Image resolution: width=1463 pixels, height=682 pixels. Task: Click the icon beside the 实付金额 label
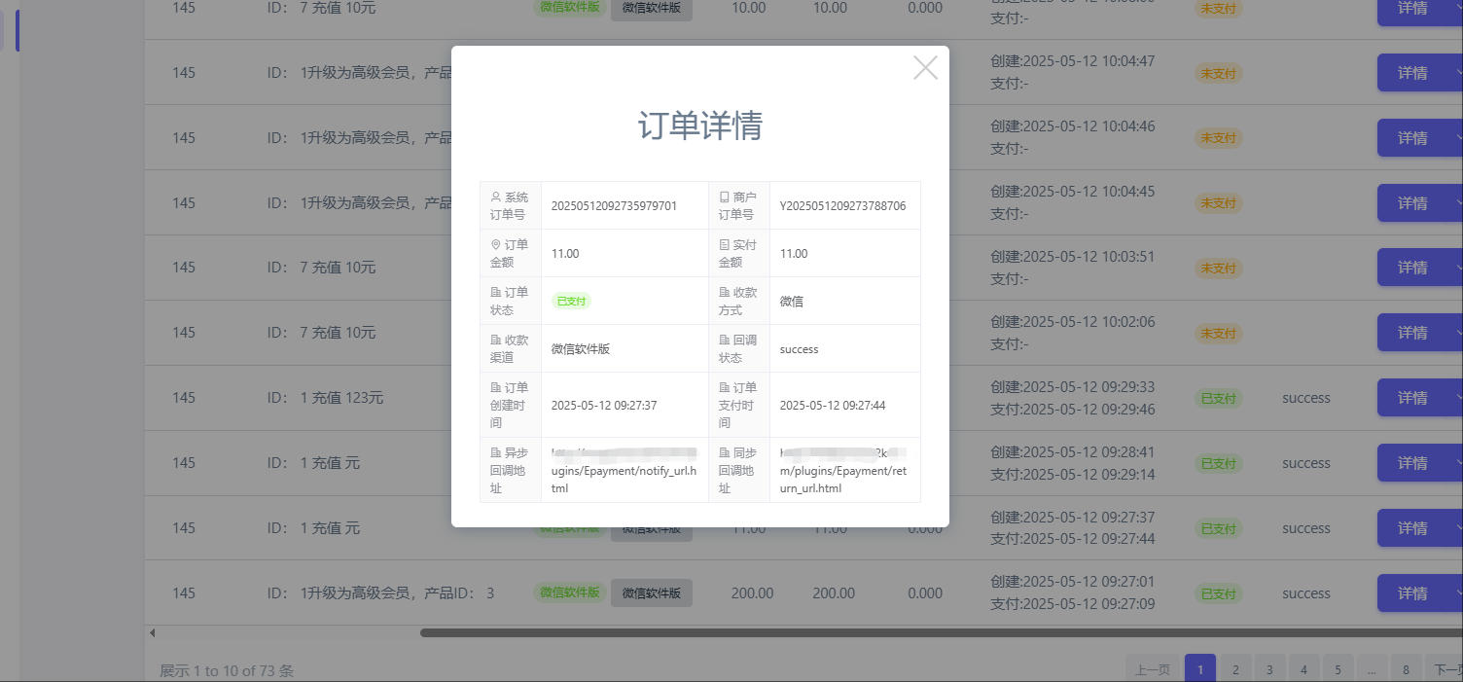coord(725,244)
